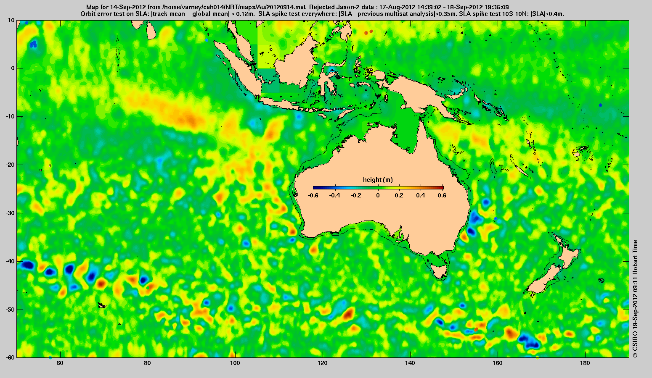Click latitude axis label -20
The height and width of the screenshot is (378, 652).
click(x=11, y=165)
